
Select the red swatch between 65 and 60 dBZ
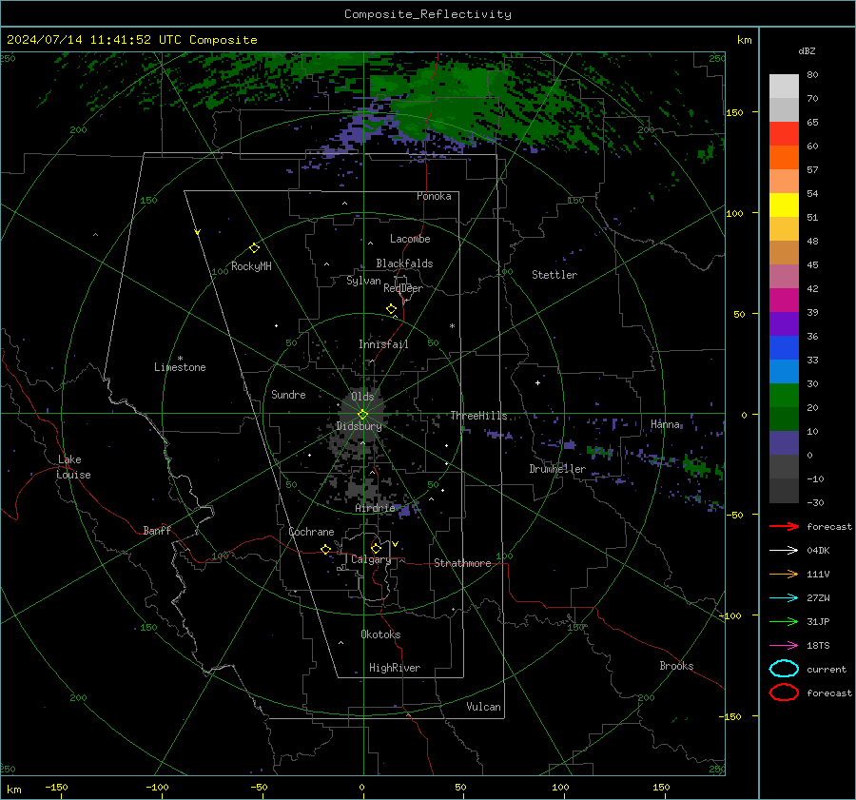784,134
